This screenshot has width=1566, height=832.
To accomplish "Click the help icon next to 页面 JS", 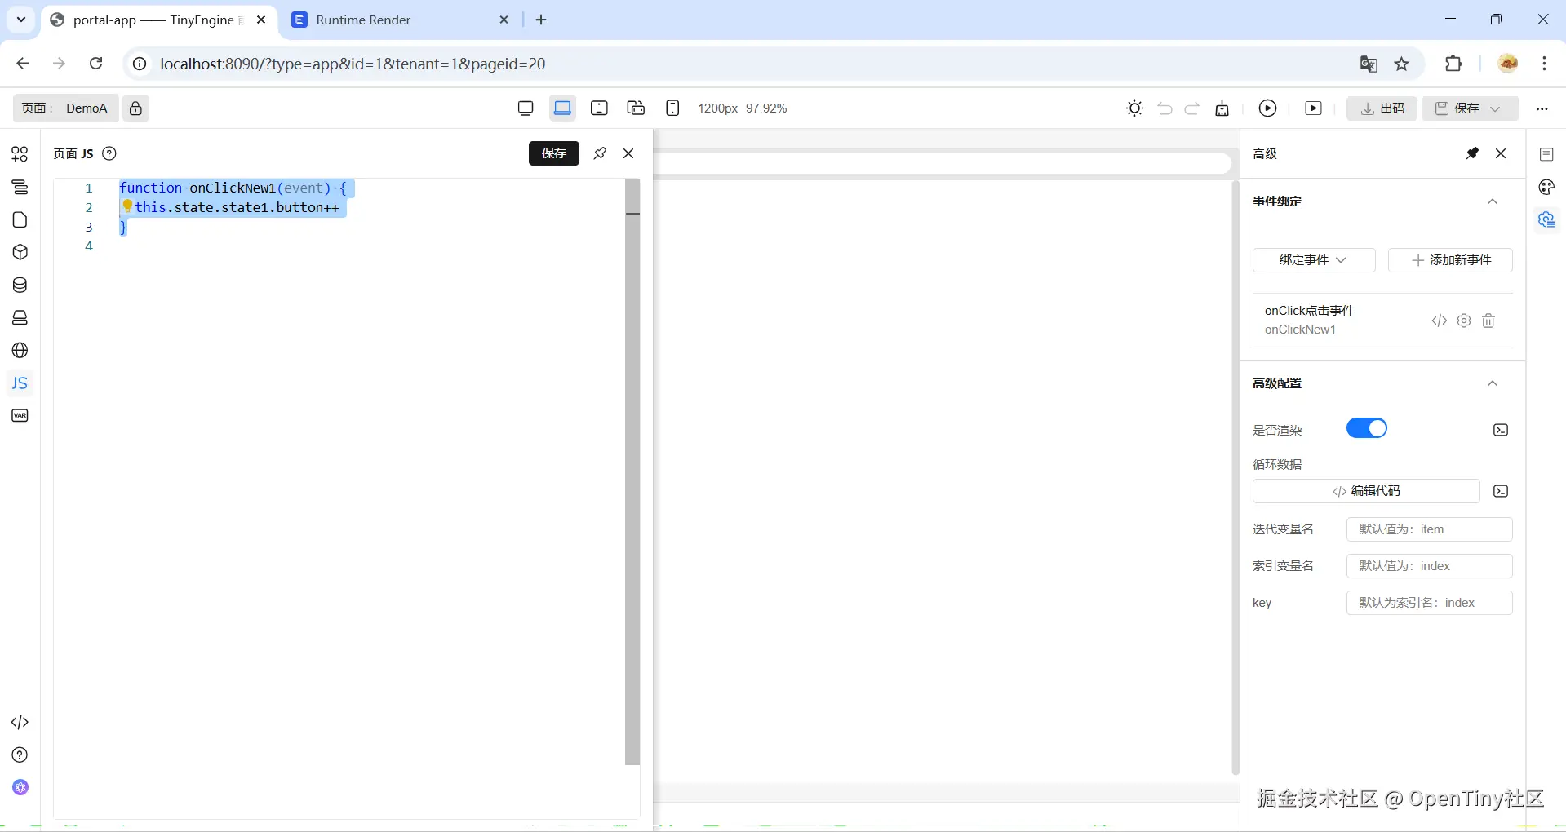I will tap(109, 153).
